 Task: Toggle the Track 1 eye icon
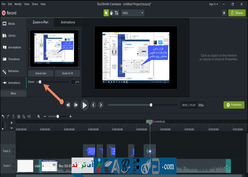click(13, 163)
